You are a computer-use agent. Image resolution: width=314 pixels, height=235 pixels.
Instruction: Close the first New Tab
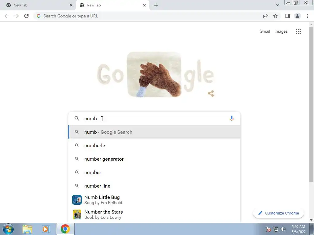point(71,5)
